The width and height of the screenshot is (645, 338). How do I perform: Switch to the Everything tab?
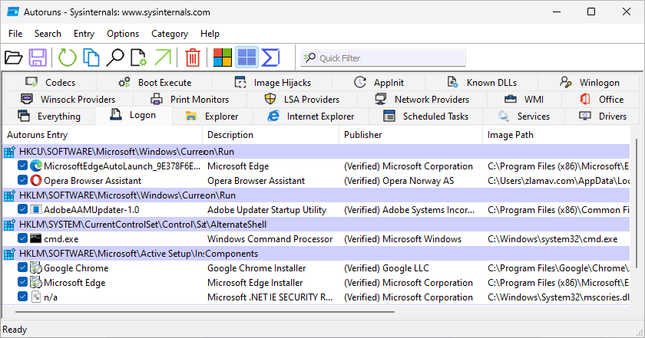coord(49,116)
